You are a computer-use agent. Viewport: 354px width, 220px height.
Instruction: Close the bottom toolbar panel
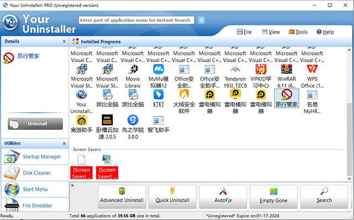(72, 185)
